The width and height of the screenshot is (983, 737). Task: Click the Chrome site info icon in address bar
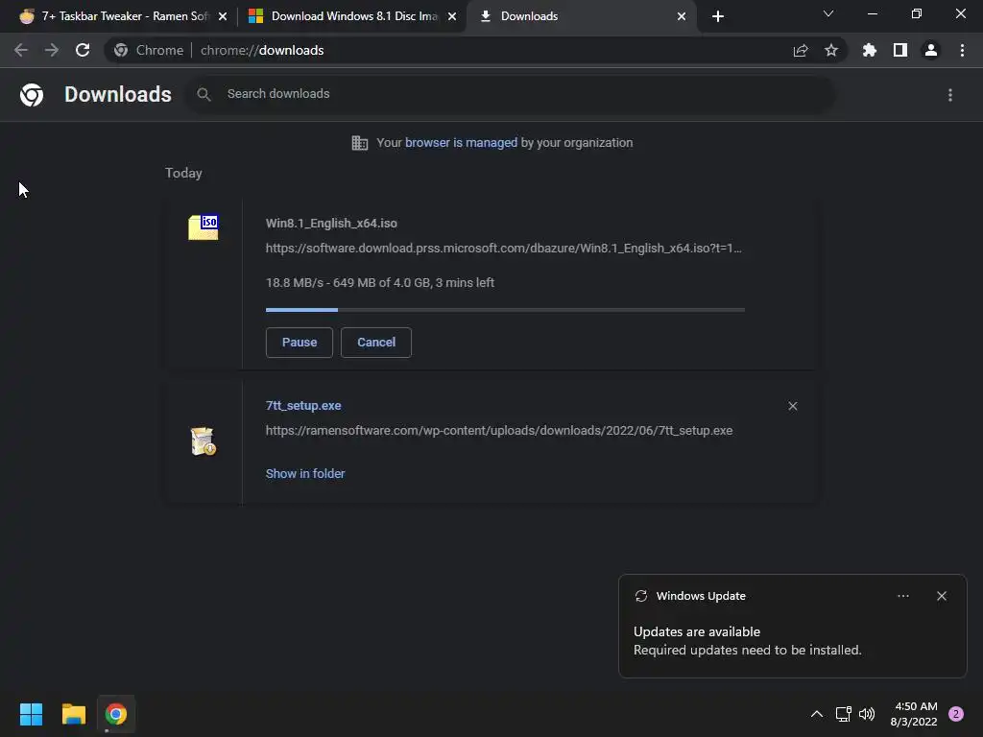point(121,50)
